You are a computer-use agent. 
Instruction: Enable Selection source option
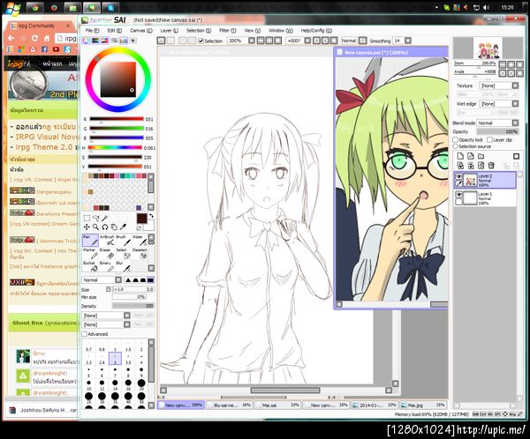tap(455, 146)
